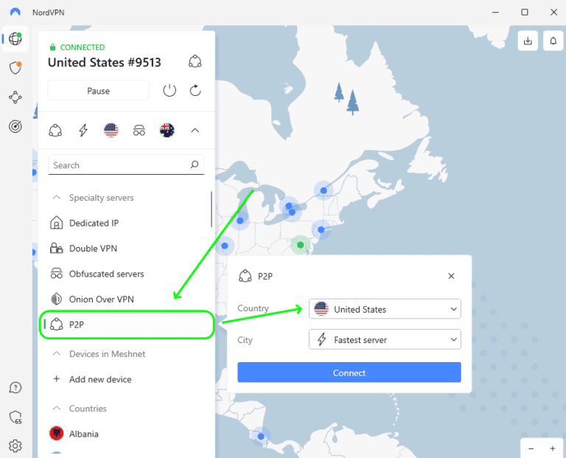
Task: Select the Obfuscated servers shortcut icon
Action: point(139,131)
